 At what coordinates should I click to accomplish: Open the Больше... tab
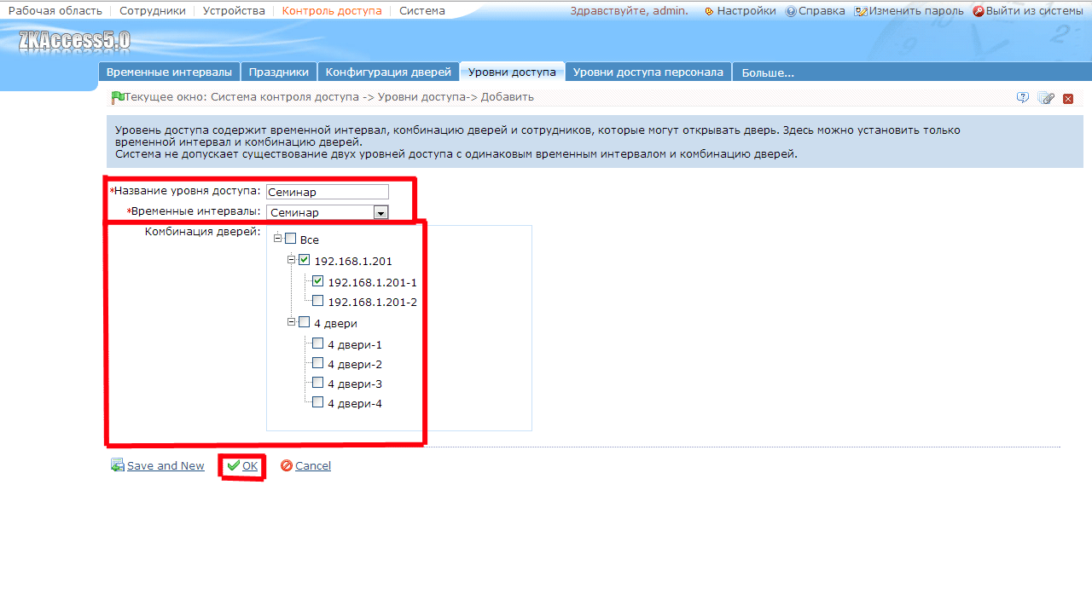click(x=768, y=72)
